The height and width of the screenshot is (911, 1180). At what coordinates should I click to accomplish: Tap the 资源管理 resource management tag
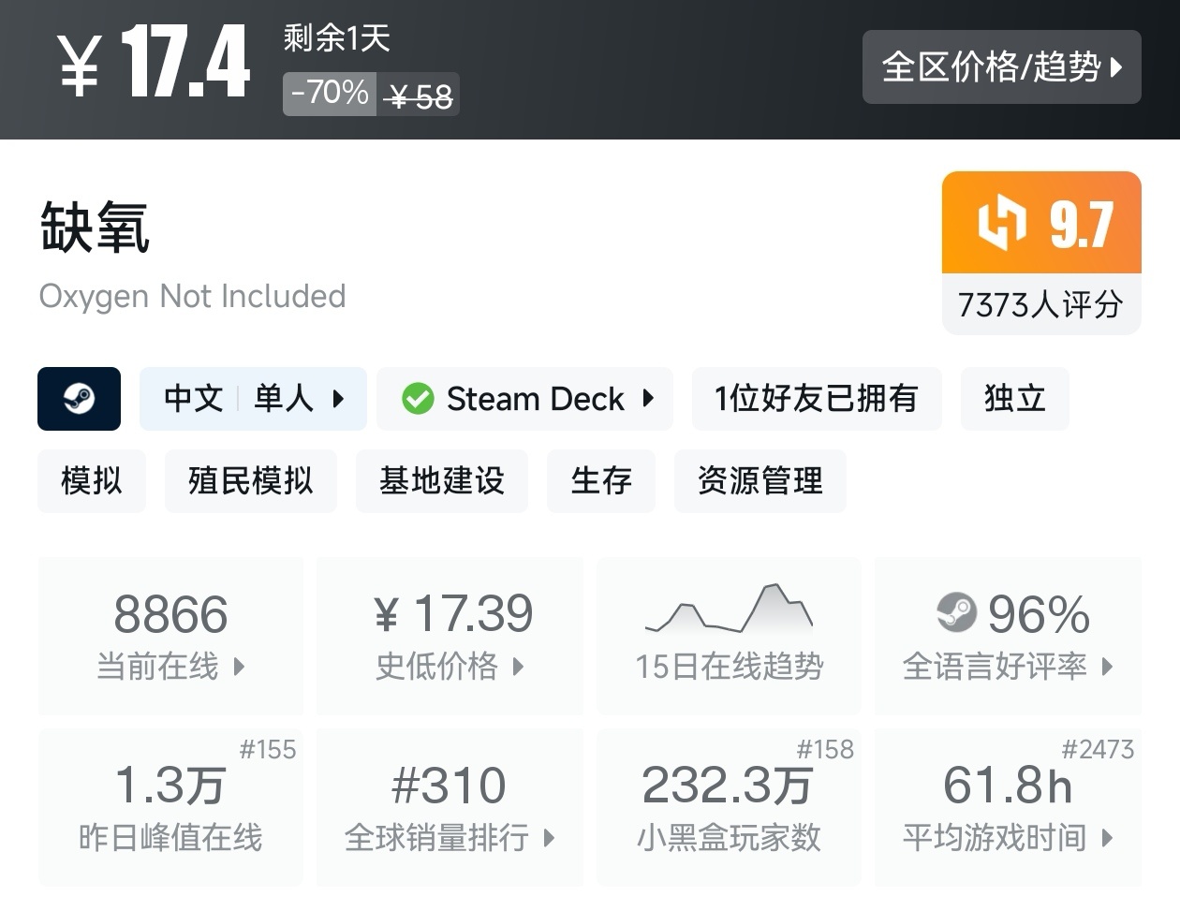[x=760, y=481]
